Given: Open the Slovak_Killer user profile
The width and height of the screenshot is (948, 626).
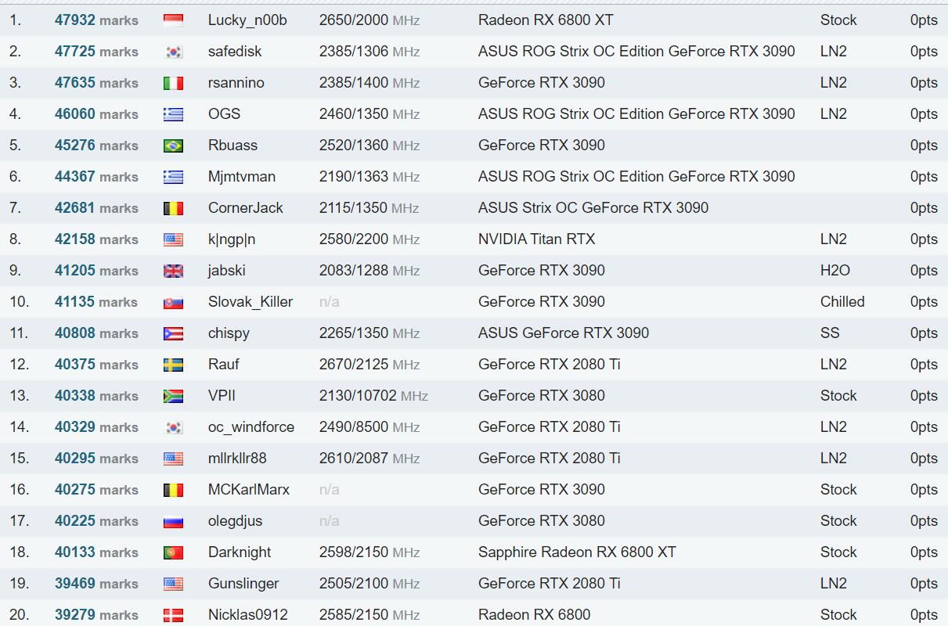Looking at the screenshot, I should 251,302.
